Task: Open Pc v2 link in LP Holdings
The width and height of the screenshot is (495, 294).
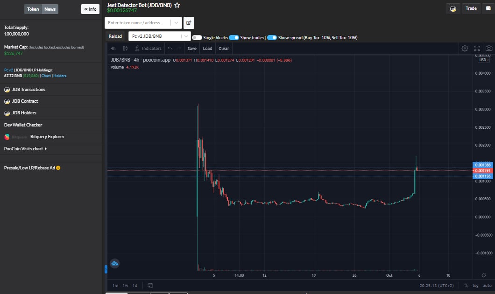Action: pyautogui.click(x=8, y=70)
